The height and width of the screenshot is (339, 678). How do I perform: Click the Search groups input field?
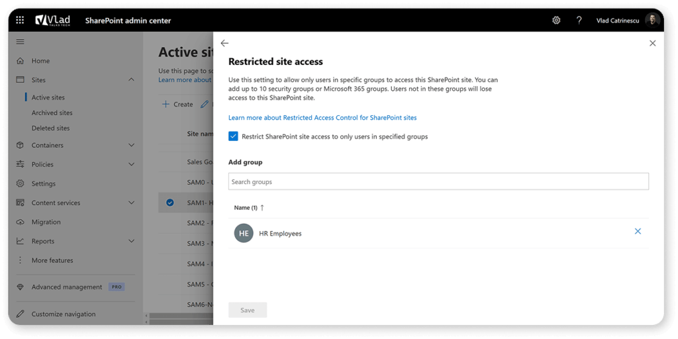pyautogui.click(x=438, y=181)
